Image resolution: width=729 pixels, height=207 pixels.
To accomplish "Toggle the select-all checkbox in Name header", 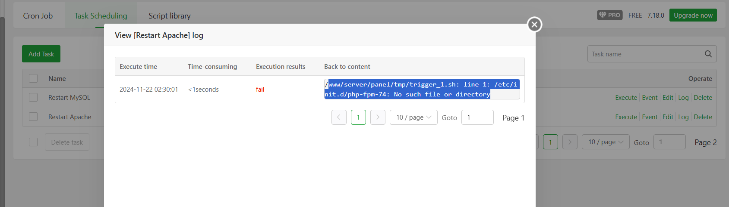I will [33, 78].
